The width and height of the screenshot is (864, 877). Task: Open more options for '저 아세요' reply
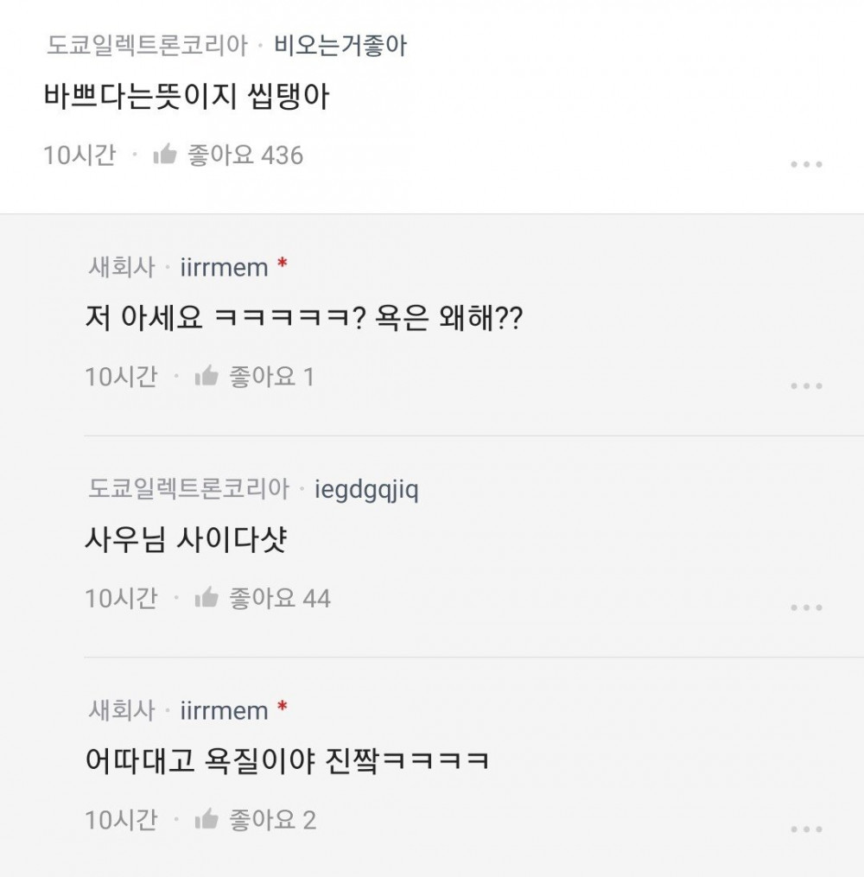point(806,386)
